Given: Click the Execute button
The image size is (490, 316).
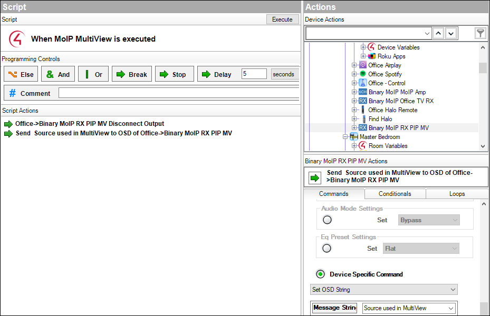Looking at the screenshot, I should pyautogui.click(x=282, y=19).
